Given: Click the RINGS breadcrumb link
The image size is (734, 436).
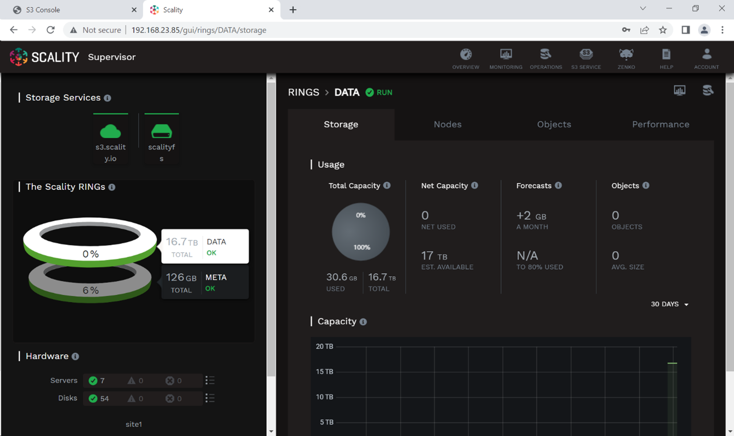Looking at the screenshot, I should click(303, 92).
